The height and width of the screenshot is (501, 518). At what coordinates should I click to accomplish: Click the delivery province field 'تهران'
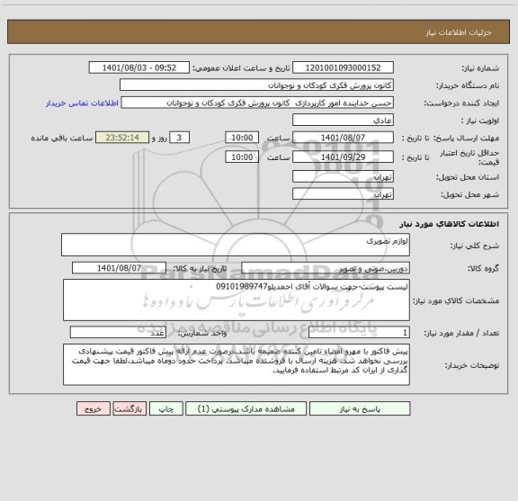(x=343, y=176)
